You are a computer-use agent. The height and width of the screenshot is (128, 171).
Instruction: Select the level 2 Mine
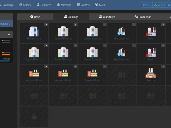point(151,33)
